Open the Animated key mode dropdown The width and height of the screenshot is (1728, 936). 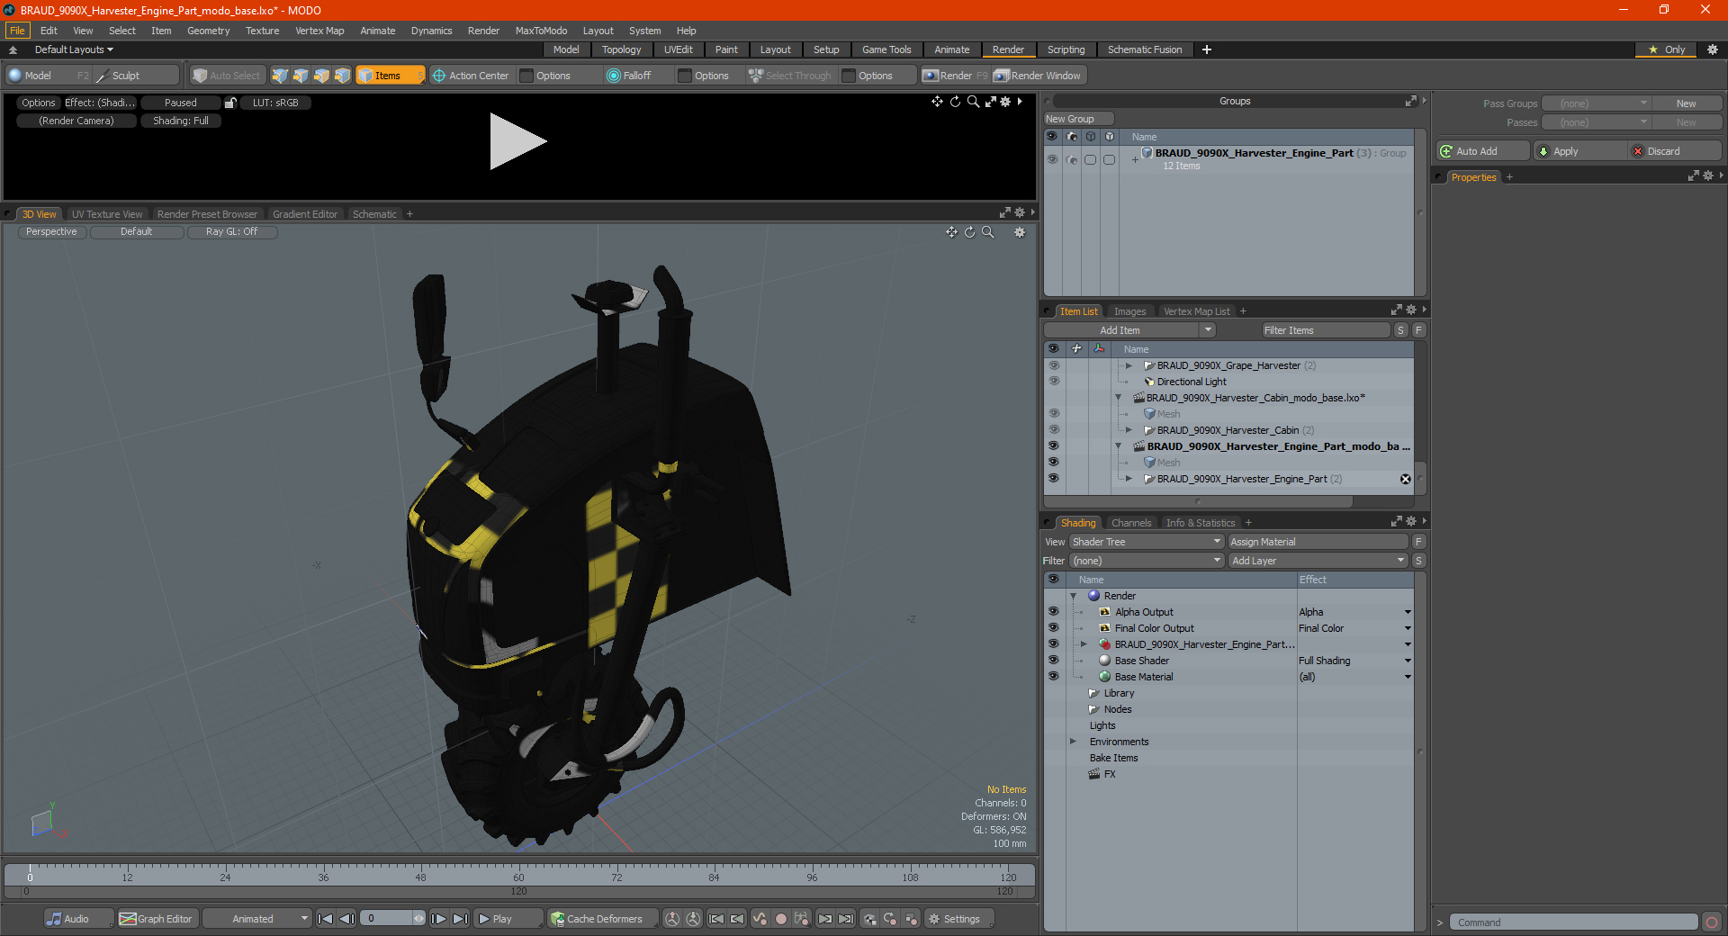pyautogui.click(x=256, y=919)
